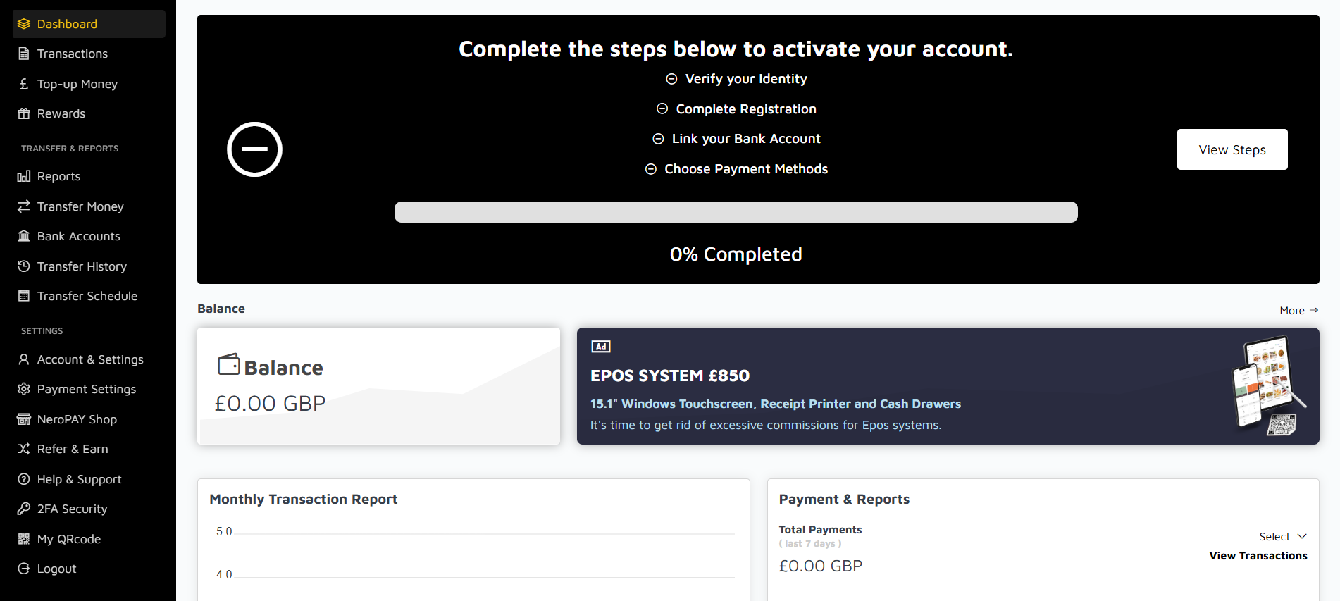Click the My QRcode icon
Viewport: 1340px width, 601px height.
tap(24, 539)
